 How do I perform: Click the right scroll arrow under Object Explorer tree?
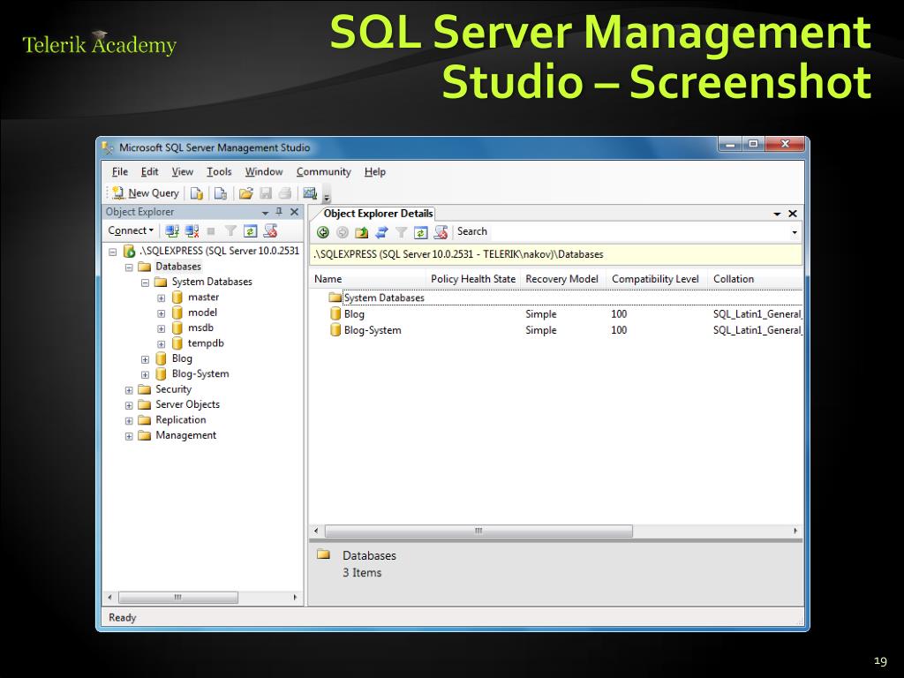click(x=295, y=598)
